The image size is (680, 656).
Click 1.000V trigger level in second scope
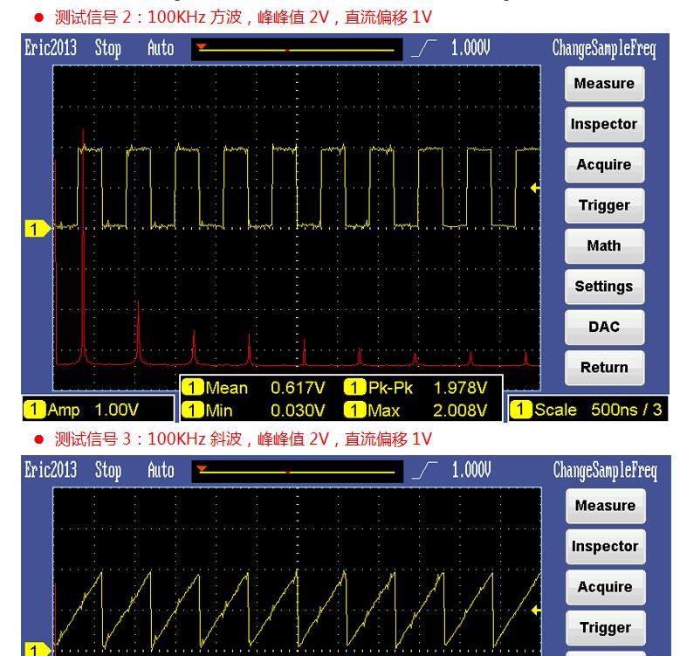coord(471,470)
